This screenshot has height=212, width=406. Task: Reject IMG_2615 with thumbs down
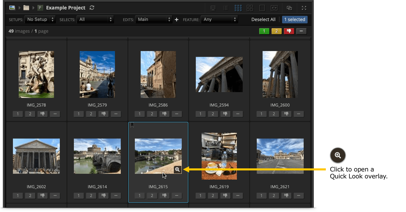pos(164,196)
